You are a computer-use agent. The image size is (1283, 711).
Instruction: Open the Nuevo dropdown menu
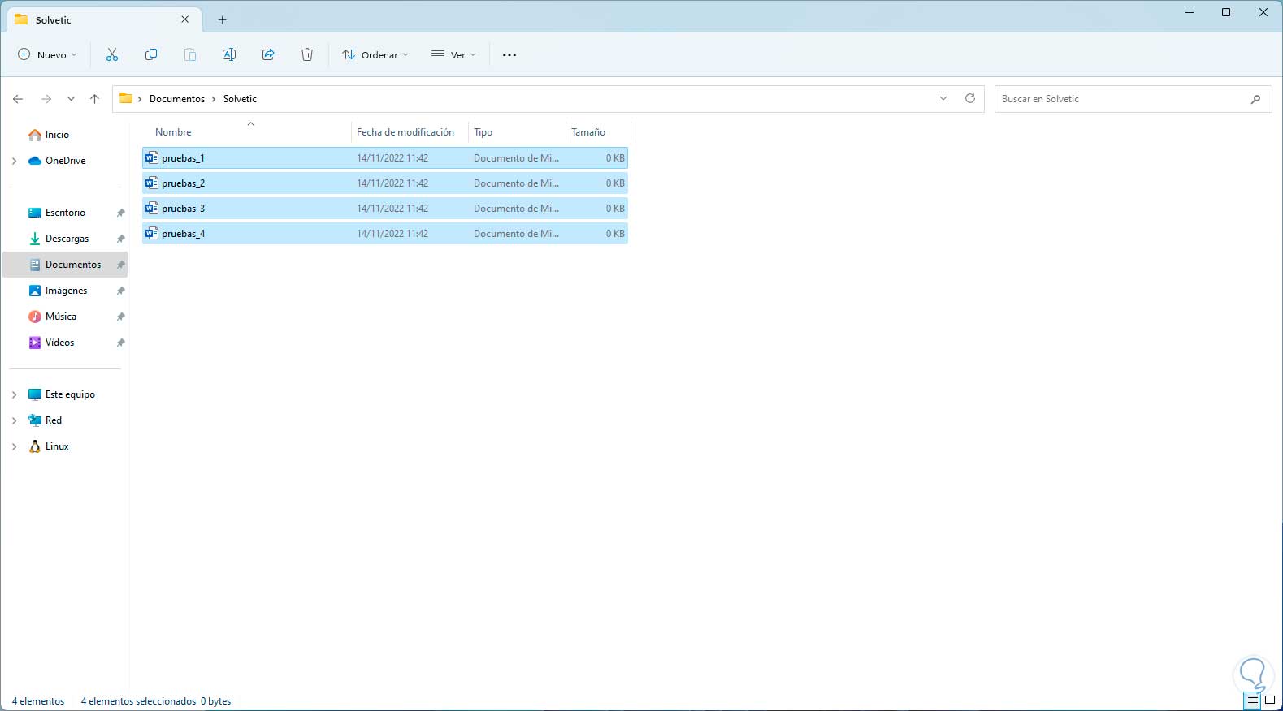[x=47, y=55]
